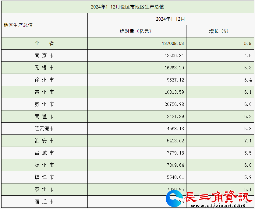Select the 宿迁市 row label
Viewport: 255px width, 209px height.
[44, 202]
